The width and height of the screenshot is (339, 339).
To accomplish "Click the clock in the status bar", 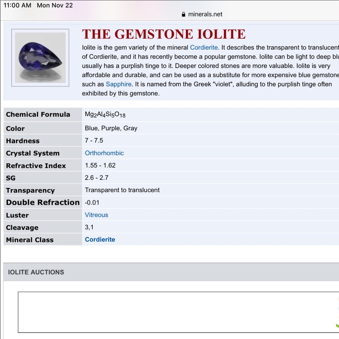I will click(x=17, y=5).
